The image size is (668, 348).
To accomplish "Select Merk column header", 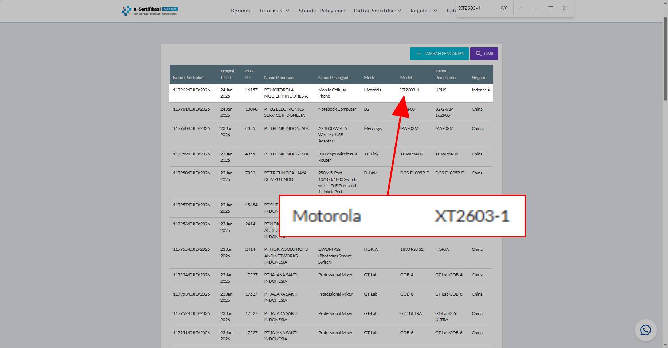I will pyautogui.click(x=369, y=78).
